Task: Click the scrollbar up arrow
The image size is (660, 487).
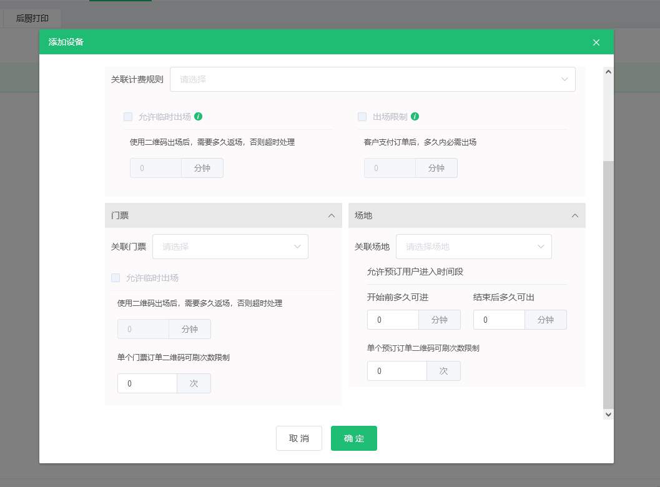Action: 608,71
